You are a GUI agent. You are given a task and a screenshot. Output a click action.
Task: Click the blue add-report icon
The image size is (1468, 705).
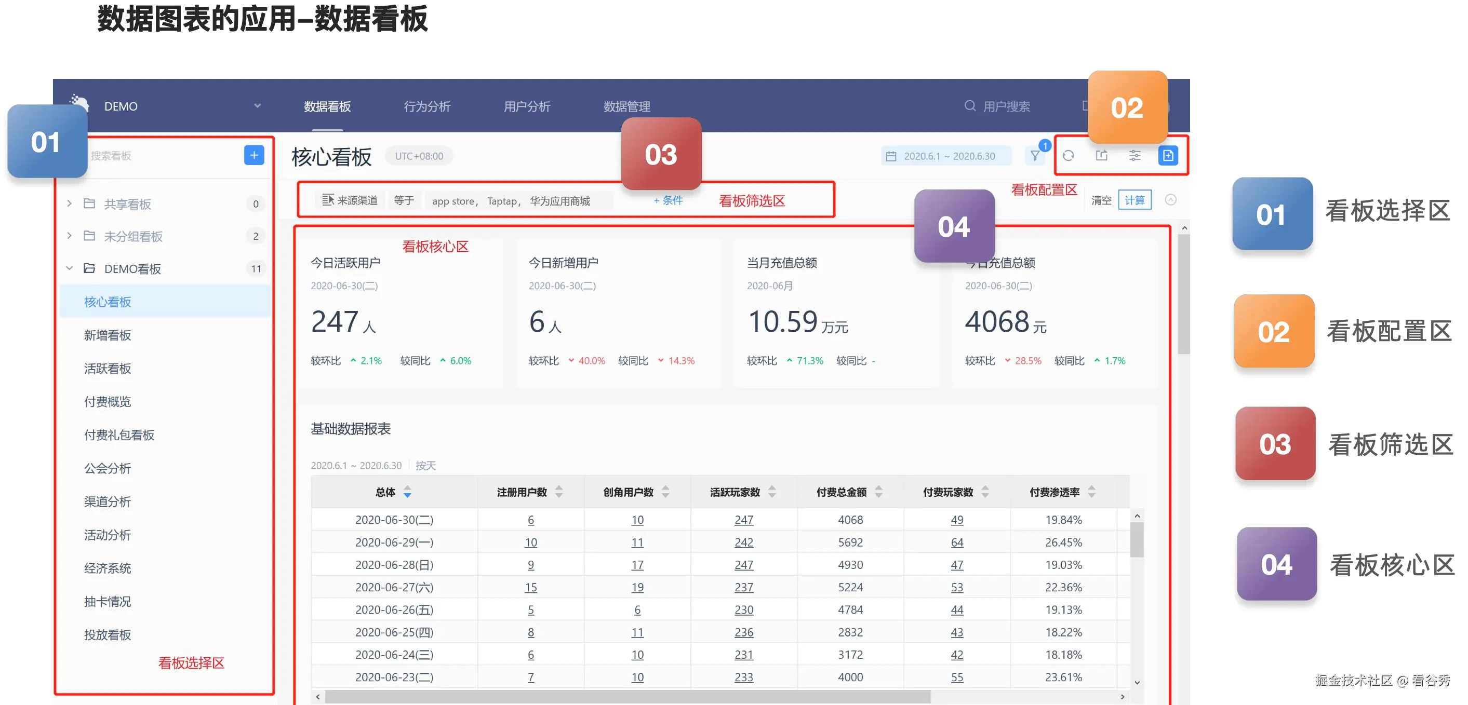click(x=1169, y=155)
